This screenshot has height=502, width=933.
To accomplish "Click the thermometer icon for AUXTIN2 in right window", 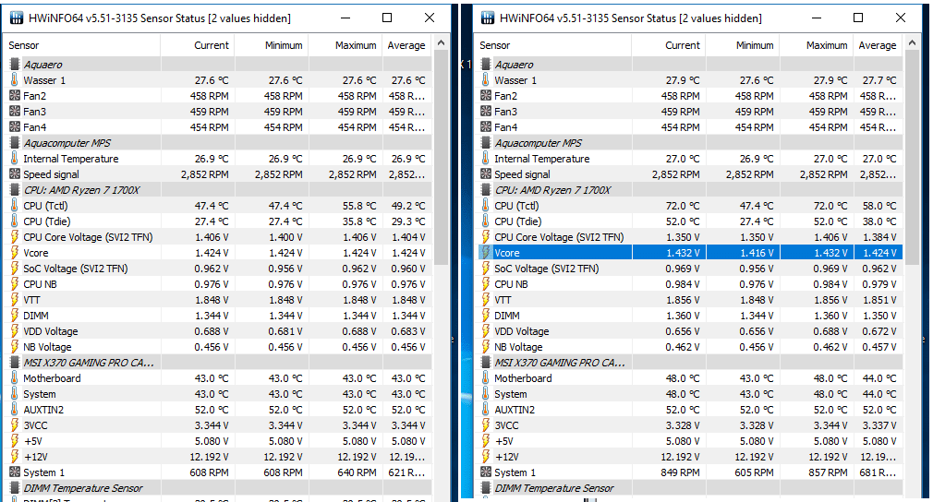I will point(486,410).
